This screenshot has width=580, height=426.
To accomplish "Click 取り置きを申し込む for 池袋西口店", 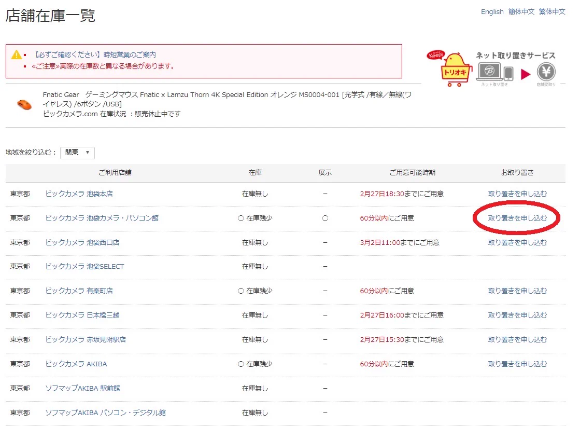I will (517, 243).
